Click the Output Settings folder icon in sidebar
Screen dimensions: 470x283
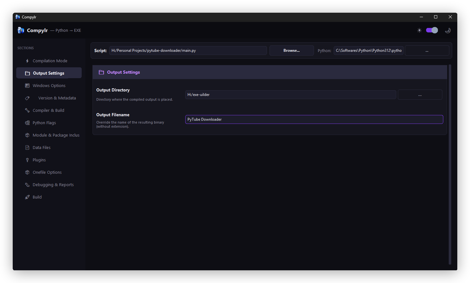point(27,73)
